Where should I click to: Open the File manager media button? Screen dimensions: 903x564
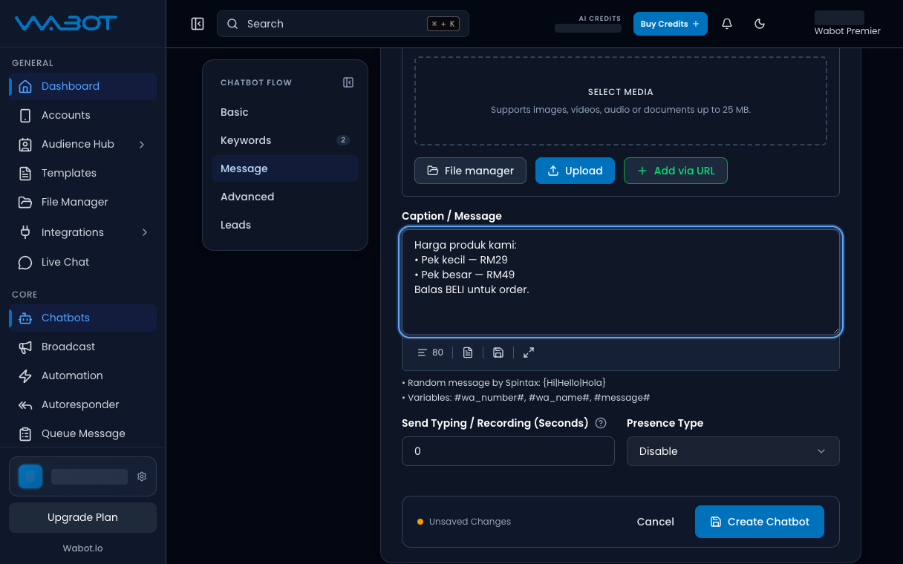470,171
